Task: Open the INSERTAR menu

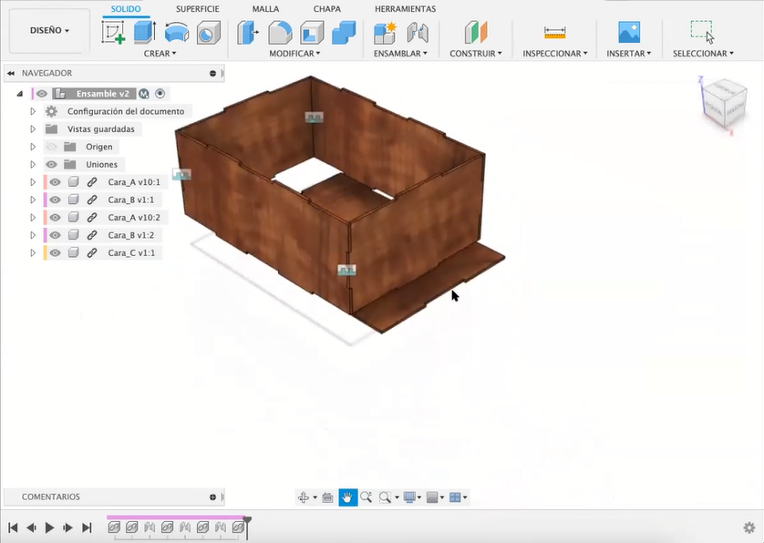Action: [628, 53]
